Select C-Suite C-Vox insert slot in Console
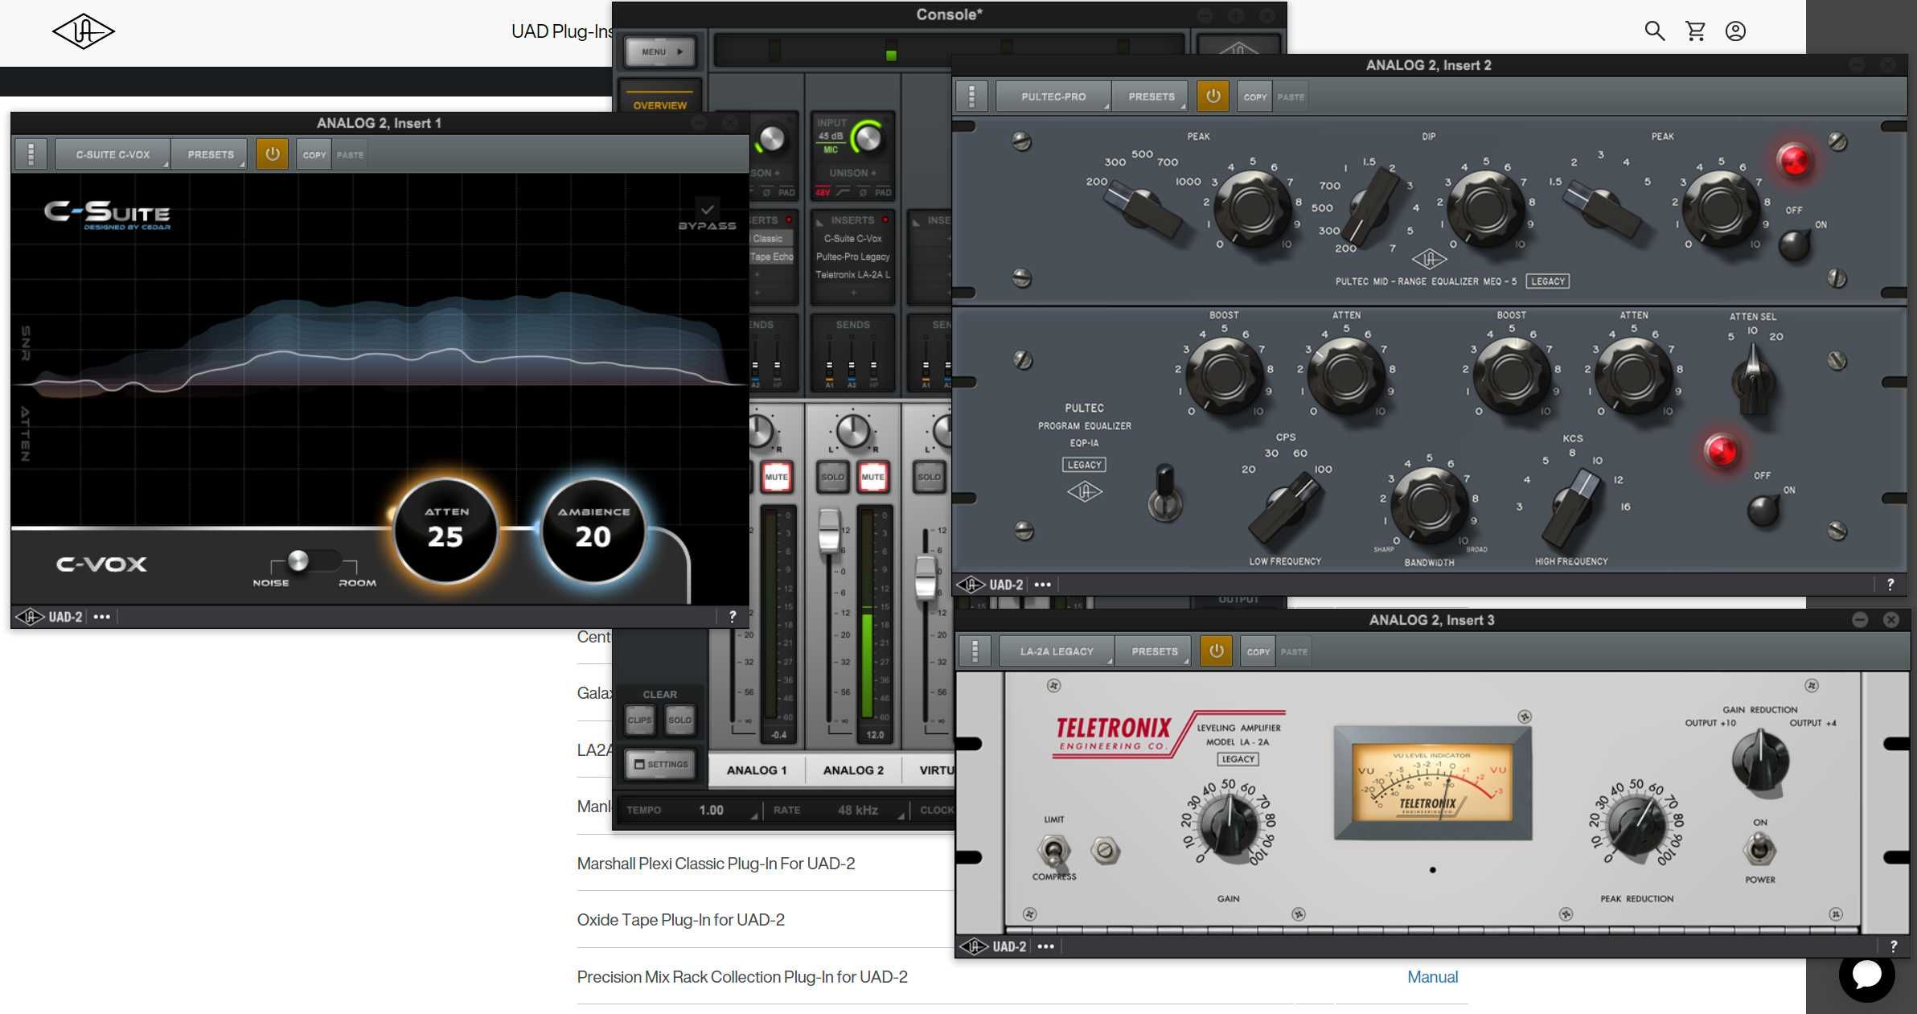The height and width of the screenshot is (1014, 1917). click(x=852, y=238)
